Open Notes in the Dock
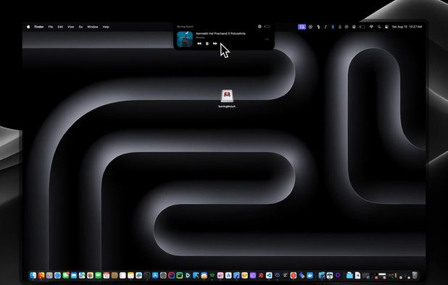Viewport: 448px width, 285px height. point(130,276)
